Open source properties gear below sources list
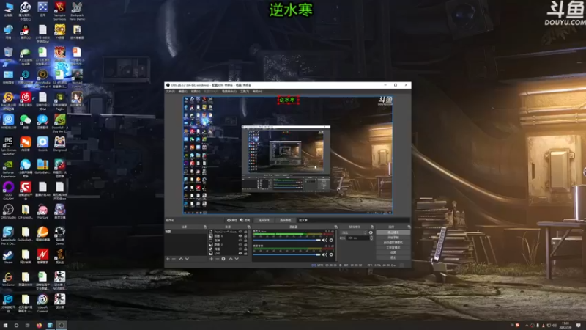 pos(223,259)
